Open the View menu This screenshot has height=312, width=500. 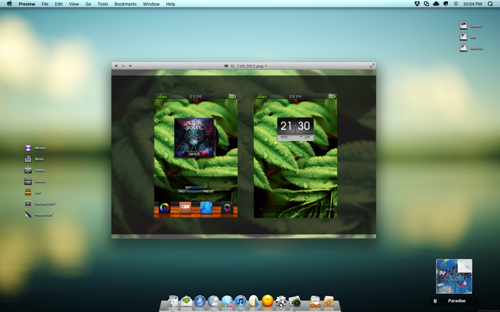point(74,4)
